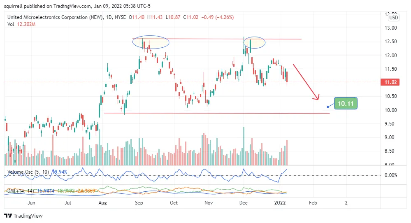Click the red 11.02 current price tag
This screenshot has height=223, width=411.
(390, 82)
